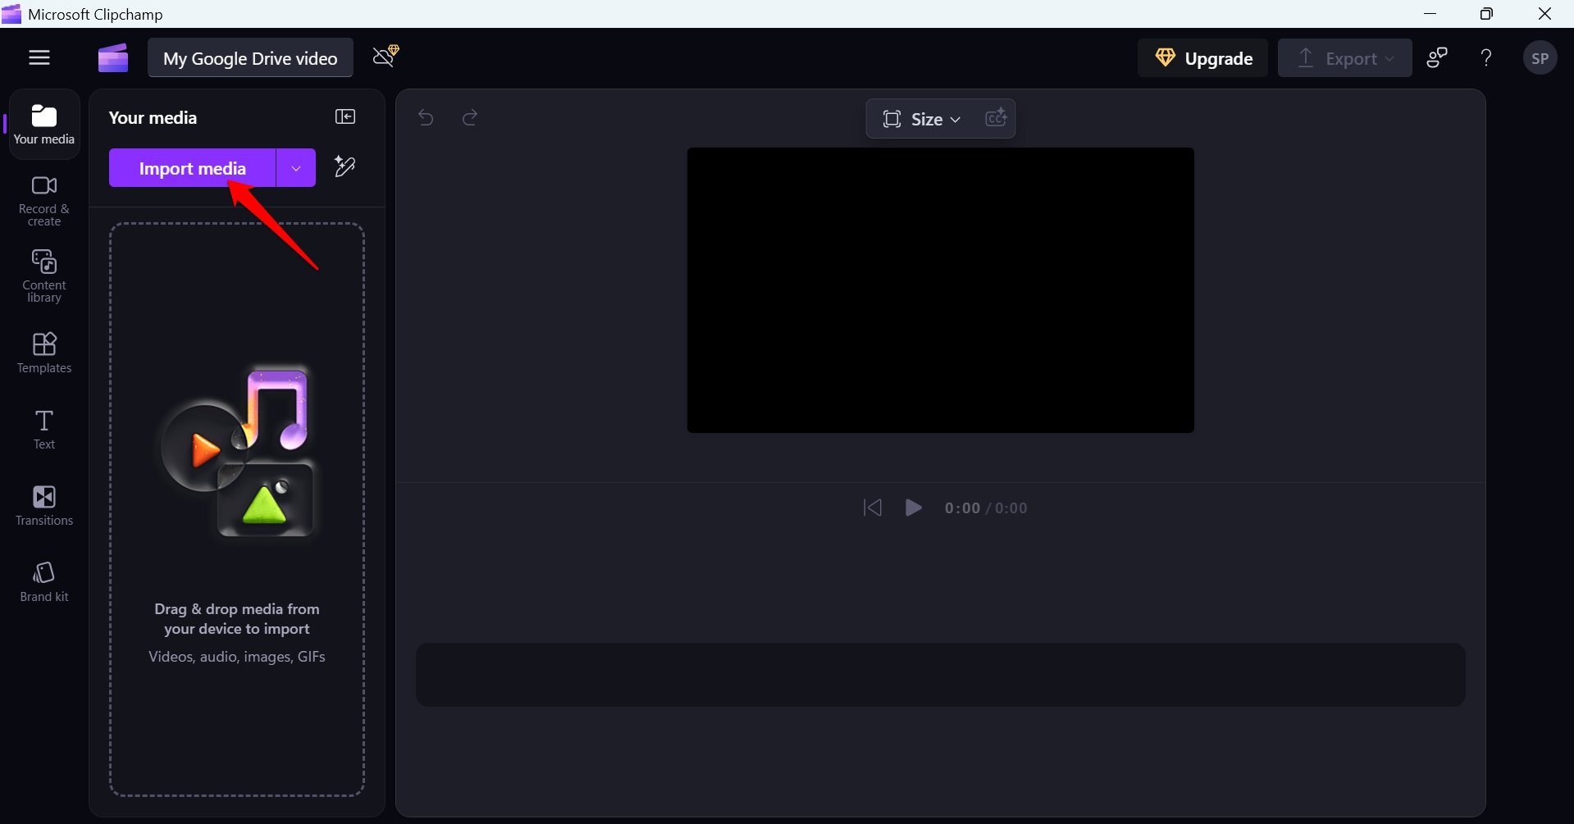Open Brand kit tab
Screen dimensions: 1574x824
tap(44, 581)
